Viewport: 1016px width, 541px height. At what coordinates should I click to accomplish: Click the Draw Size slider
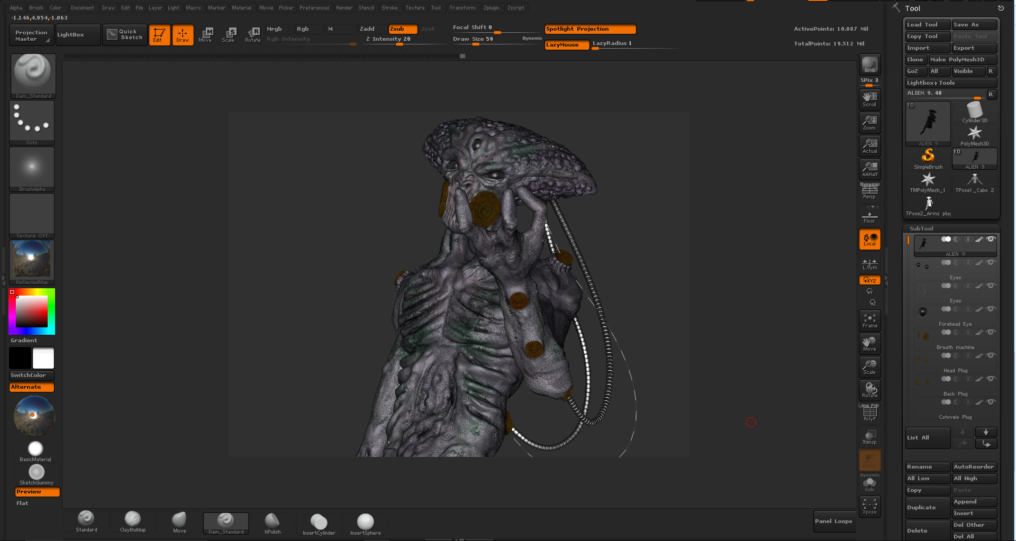(497, 40)
